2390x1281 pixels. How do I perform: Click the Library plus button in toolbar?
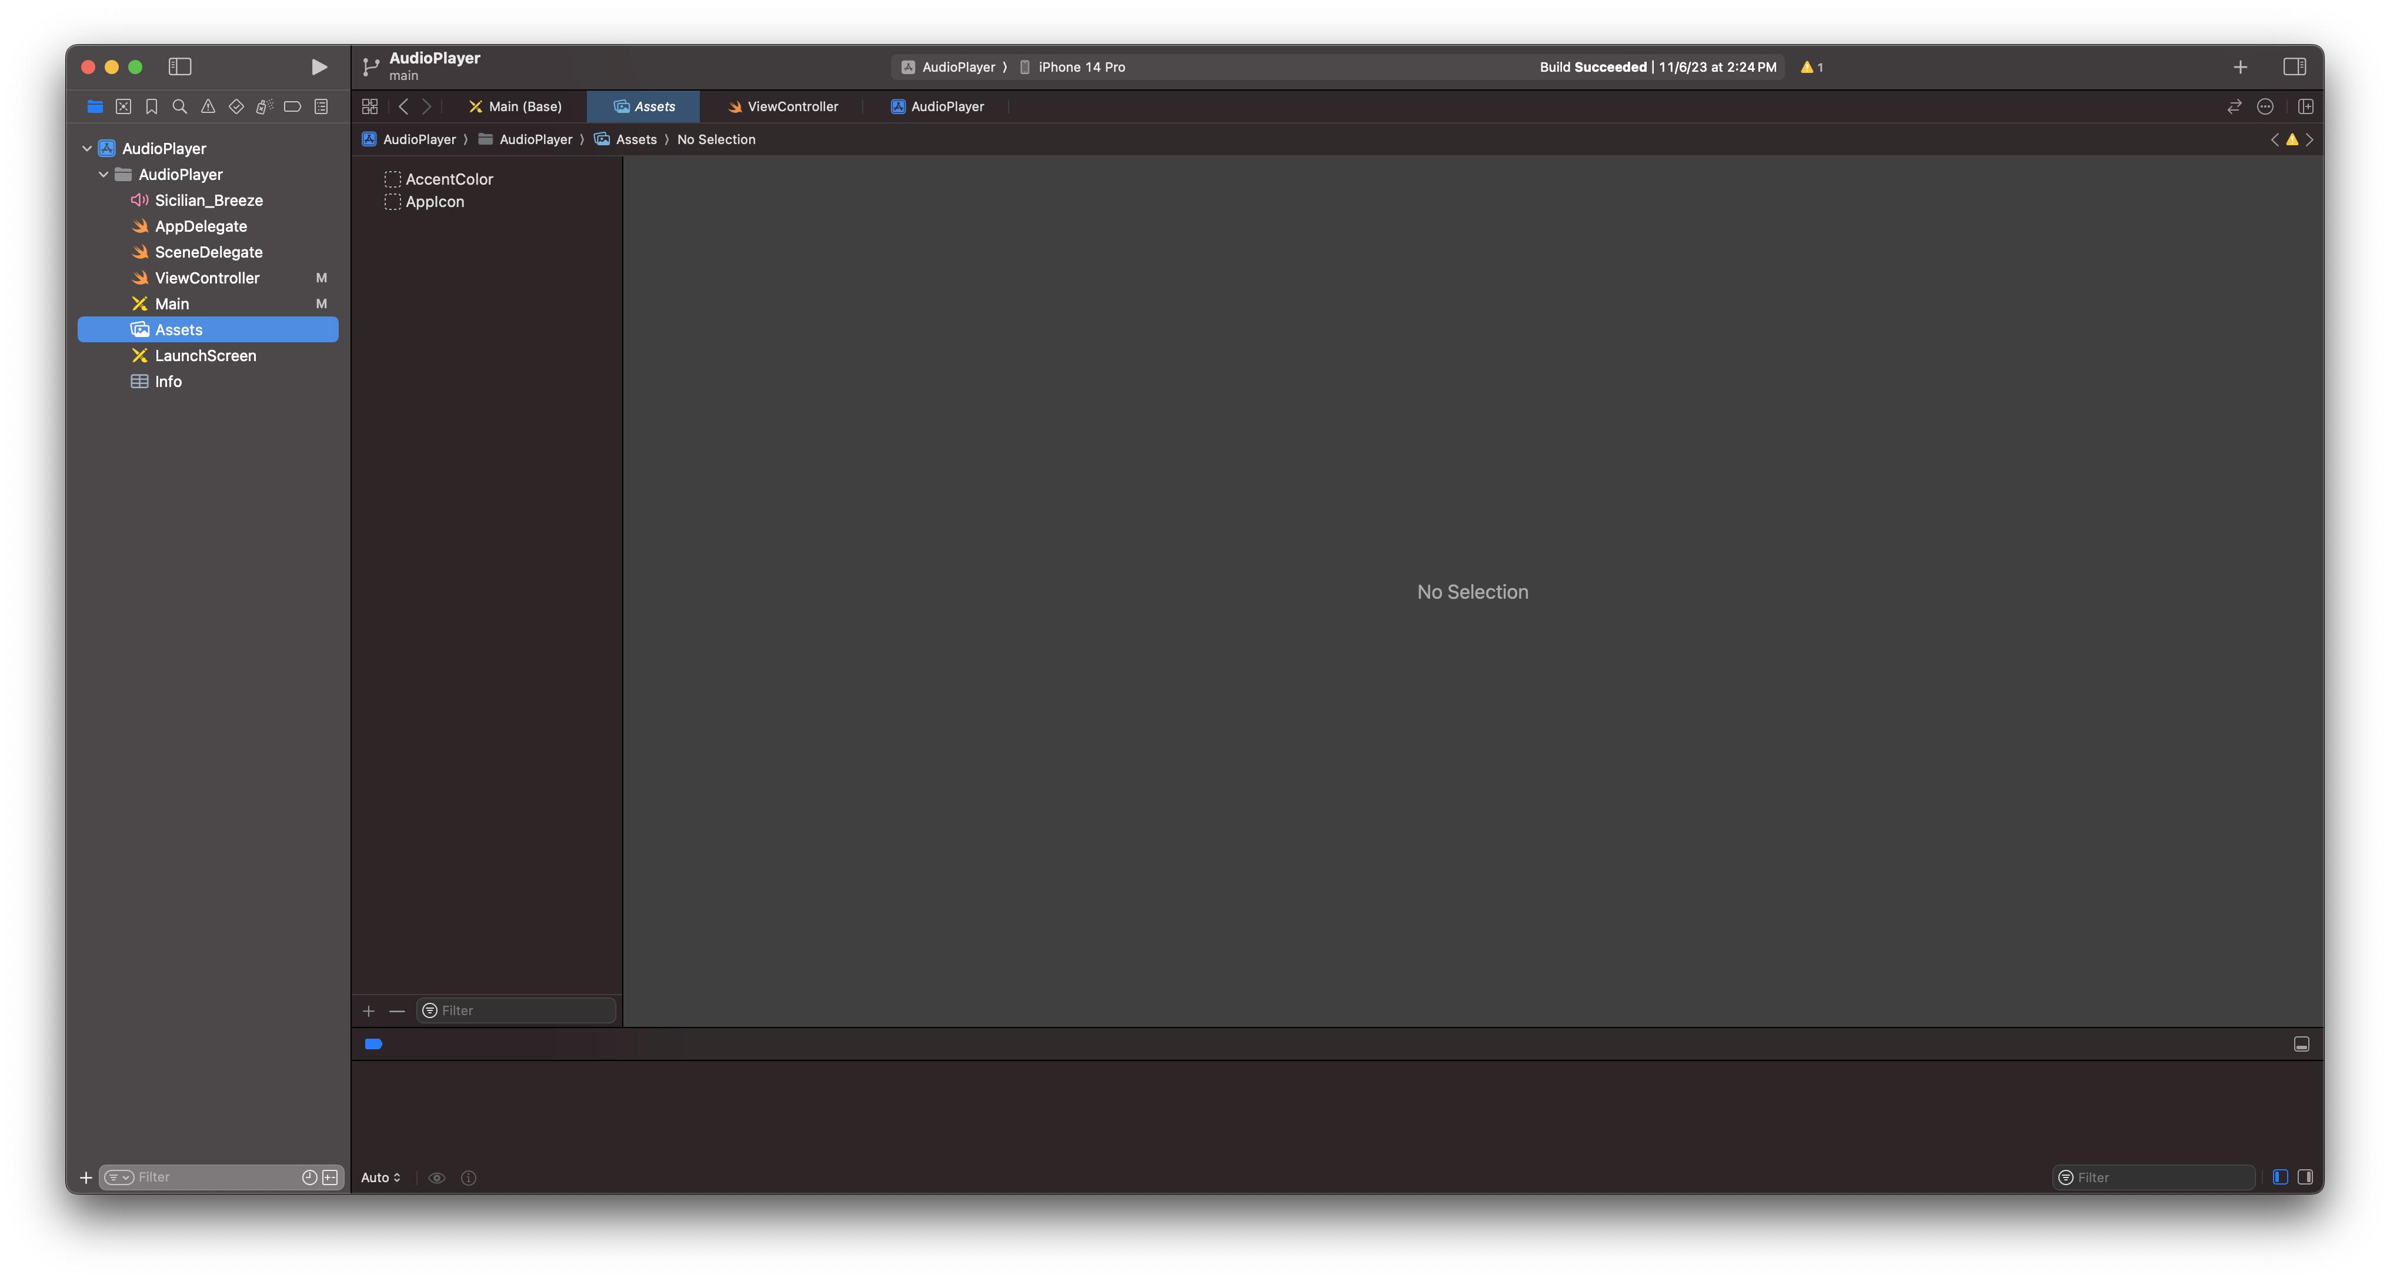(2239, 67)
